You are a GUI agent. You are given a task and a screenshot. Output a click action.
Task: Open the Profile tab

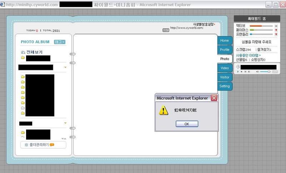pyautogui.click(x=225, y=50)
